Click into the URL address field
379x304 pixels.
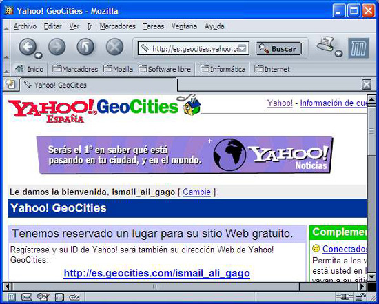pyautogui.click(x=194, y=49)
